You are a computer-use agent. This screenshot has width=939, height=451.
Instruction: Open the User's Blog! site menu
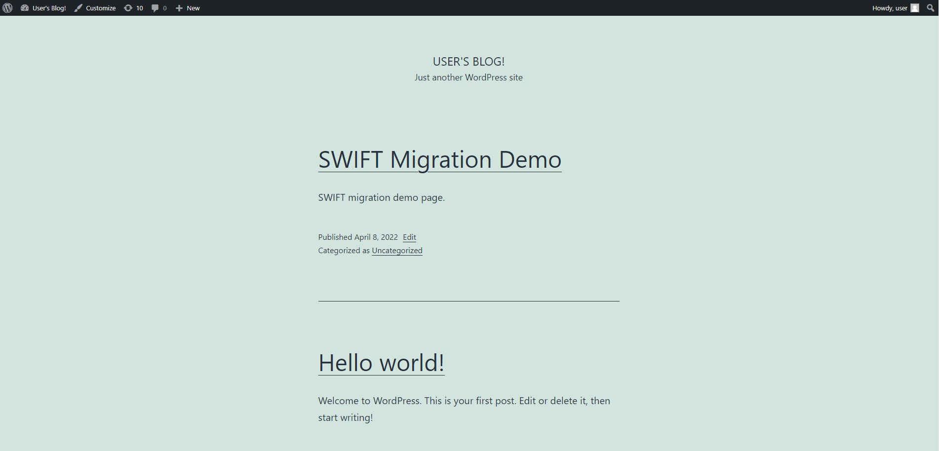(43, 8)
